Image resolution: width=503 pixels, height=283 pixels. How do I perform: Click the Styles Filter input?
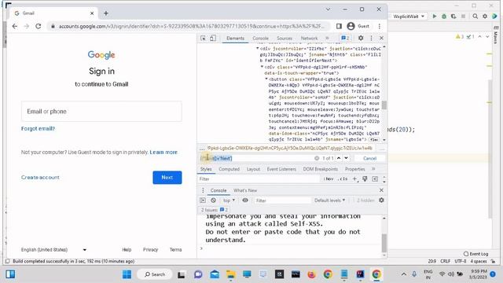coord(259,179)
